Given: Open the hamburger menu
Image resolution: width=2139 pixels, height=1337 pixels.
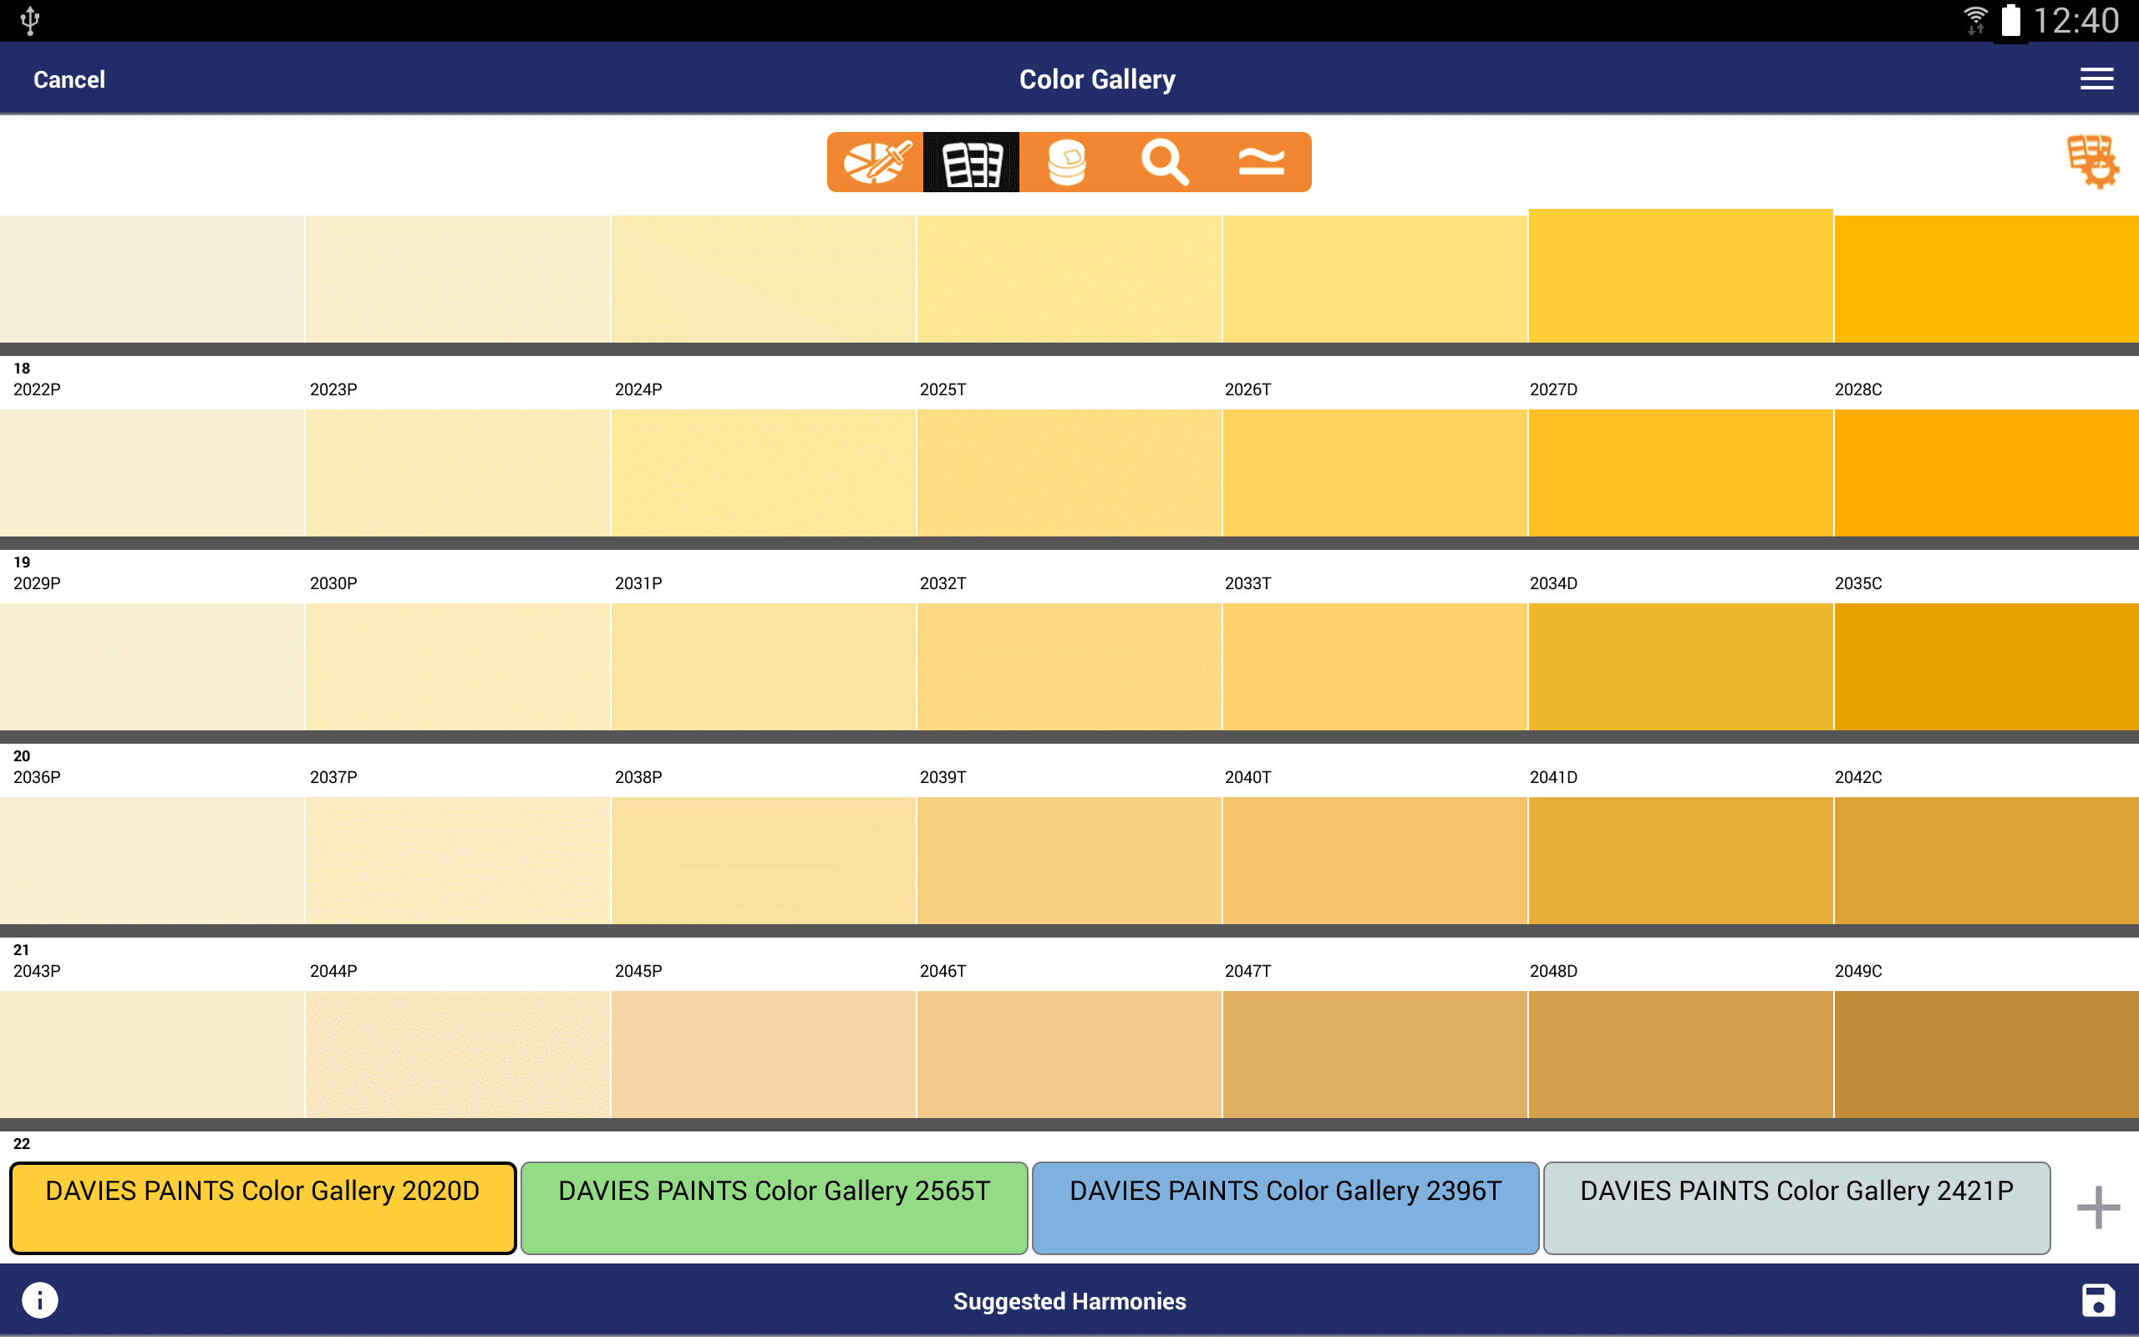Looking at the screenshot, I should (2096, 79).
